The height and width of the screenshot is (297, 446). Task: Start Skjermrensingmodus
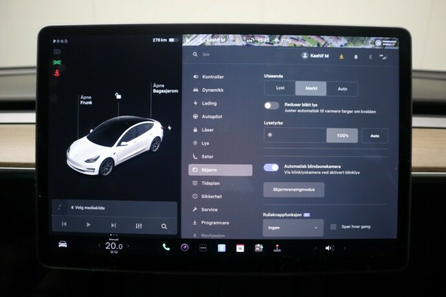[293, 190]
